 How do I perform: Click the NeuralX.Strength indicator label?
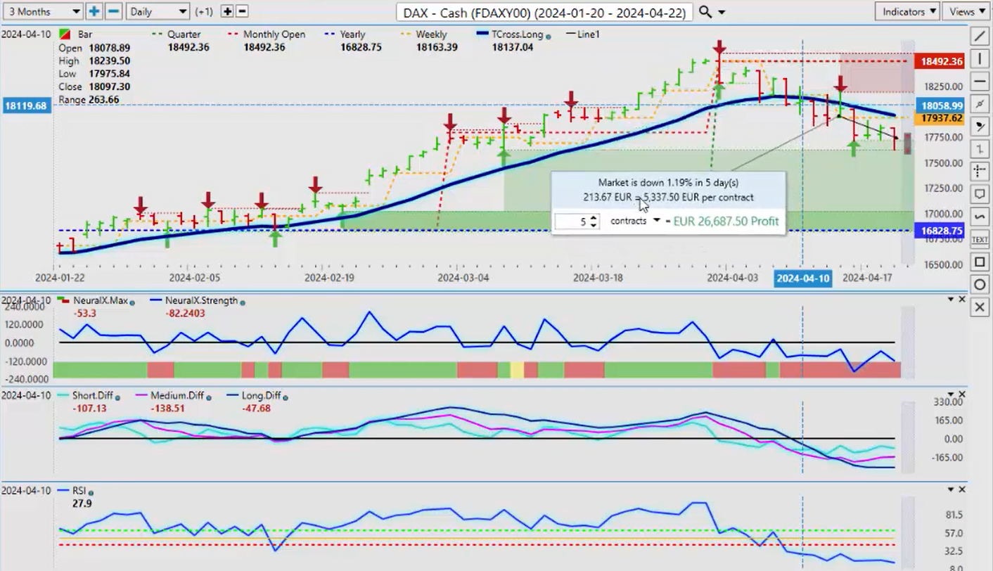201,301
